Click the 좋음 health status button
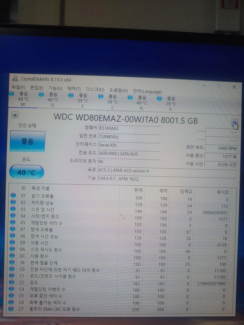 click(27, 142)
